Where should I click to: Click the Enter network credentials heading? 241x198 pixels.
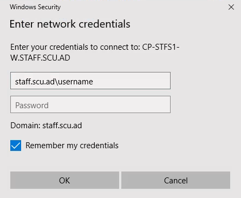70,24
